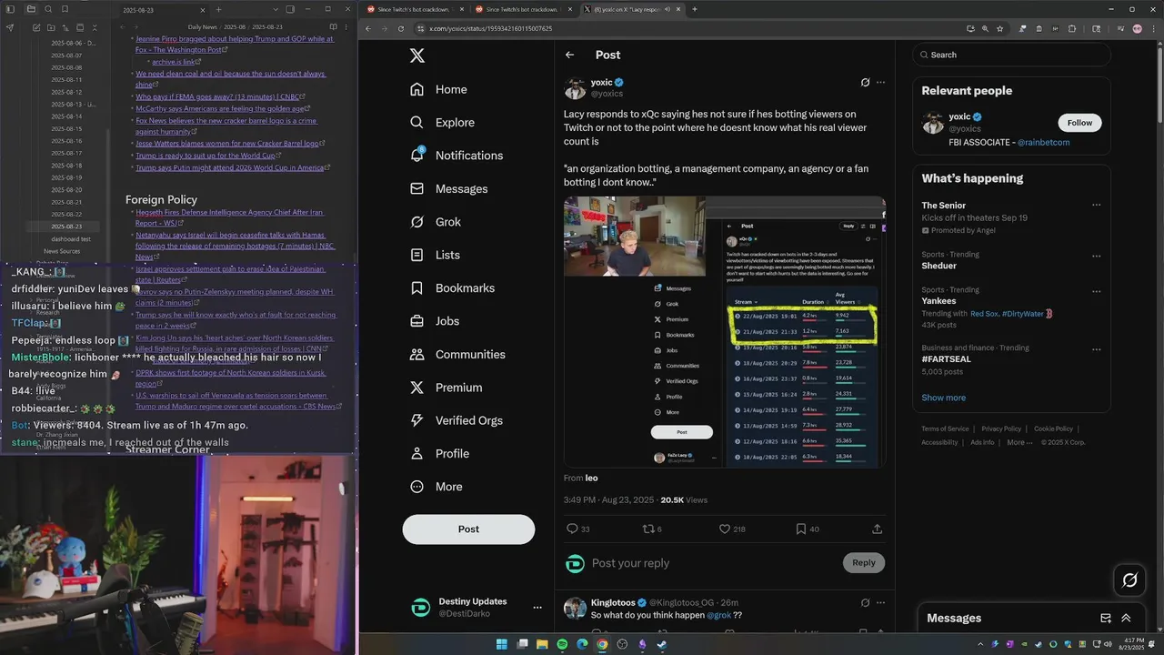
Task: Click the floating Grok button
Action: pyautogui.click(x=1130, y=579)
